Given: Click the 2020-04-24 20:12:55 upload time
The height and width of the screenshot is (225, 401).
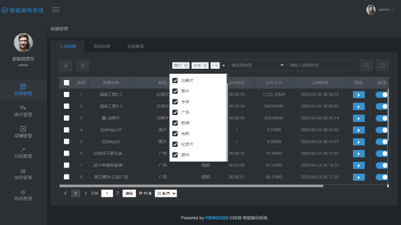Looking at the screenshot, I should pyautogui.click(x=320, y=177).
